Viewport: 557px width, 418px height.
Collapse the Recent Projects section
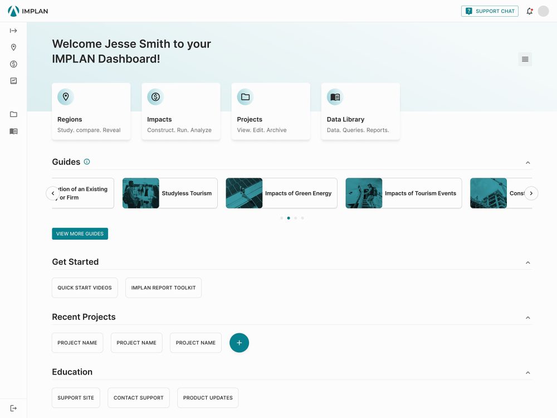pyautogui.click(x=528, y=318)
